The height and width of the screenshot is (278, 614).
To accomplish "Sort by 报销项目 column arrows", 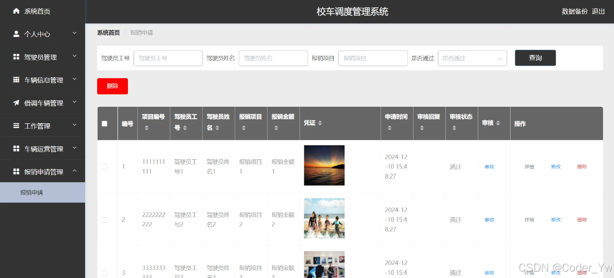I will click(244, 128).
